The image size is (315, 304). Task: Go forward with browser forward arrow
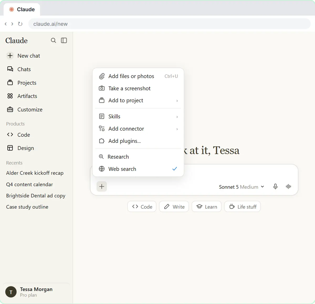(x=12, y=24)
